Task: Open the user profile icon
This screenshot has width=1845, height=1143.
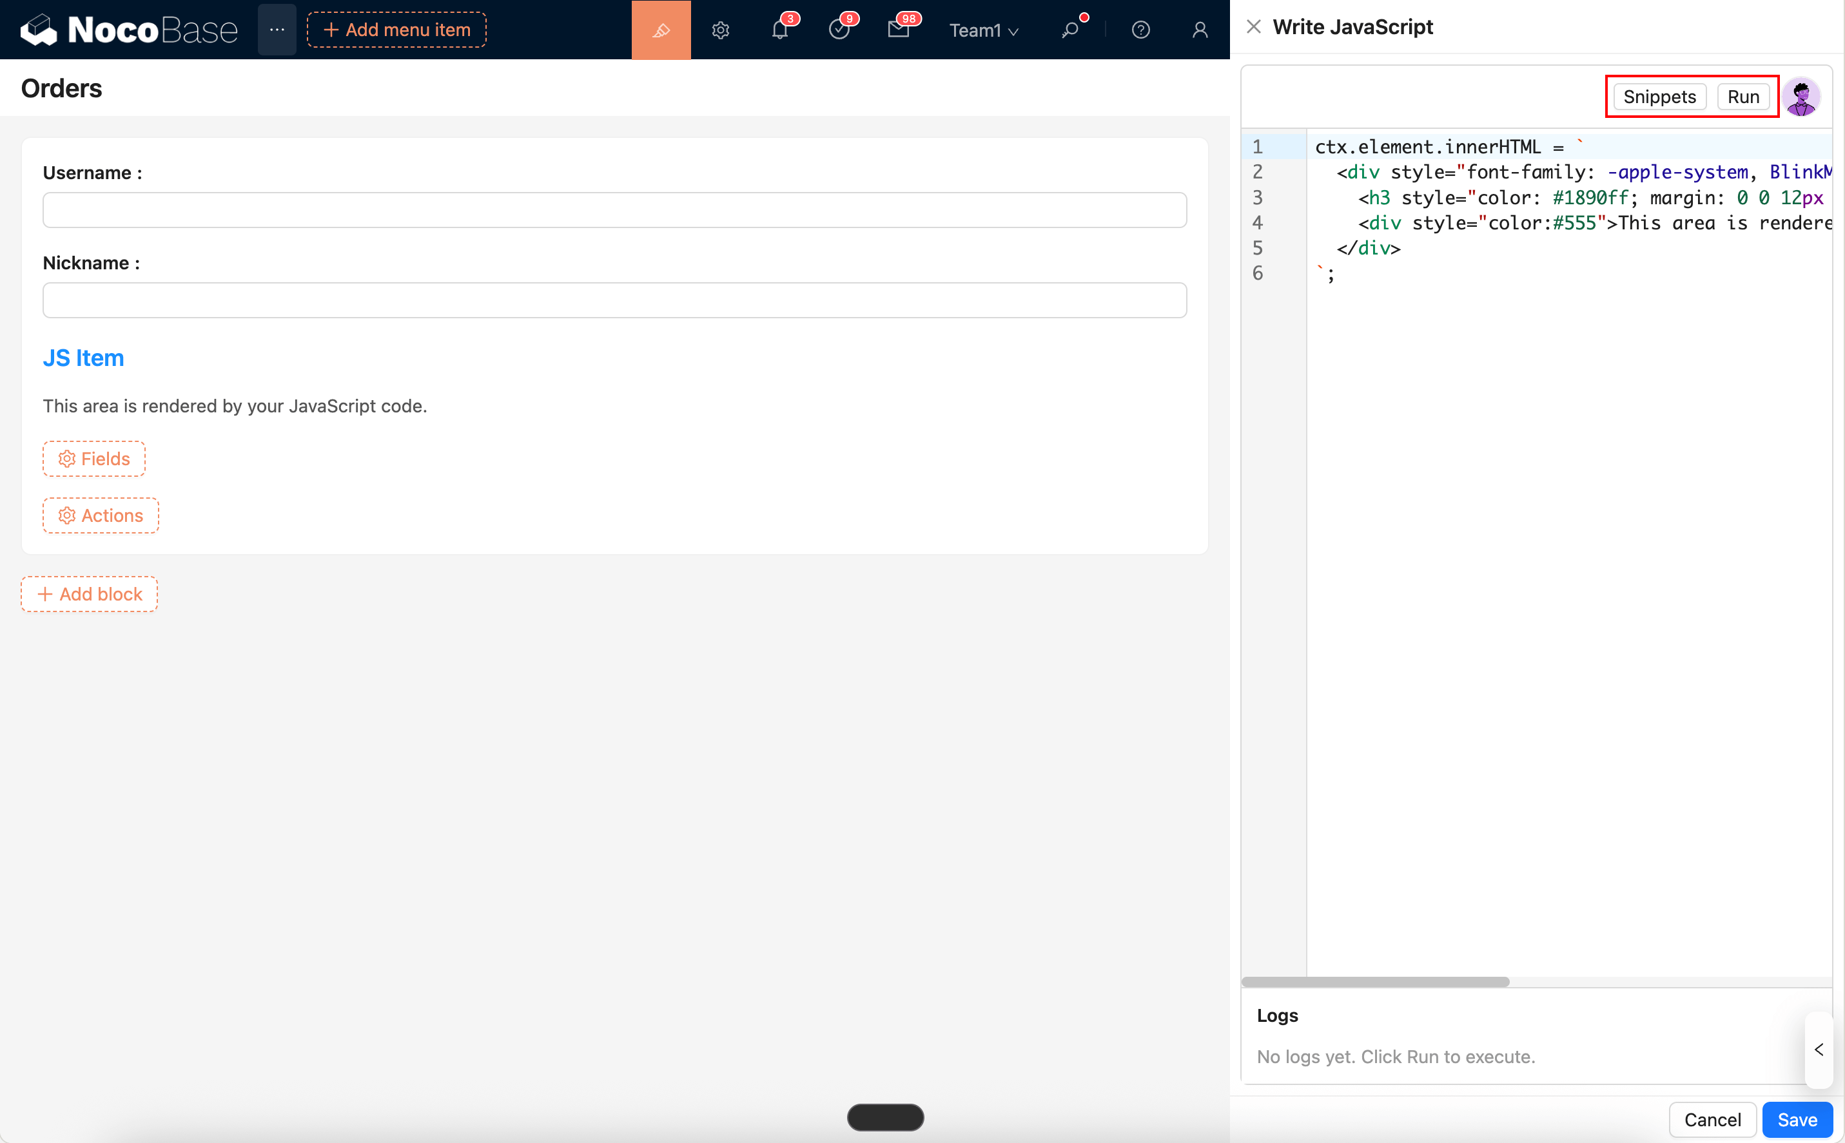Action: point(1199,30)
